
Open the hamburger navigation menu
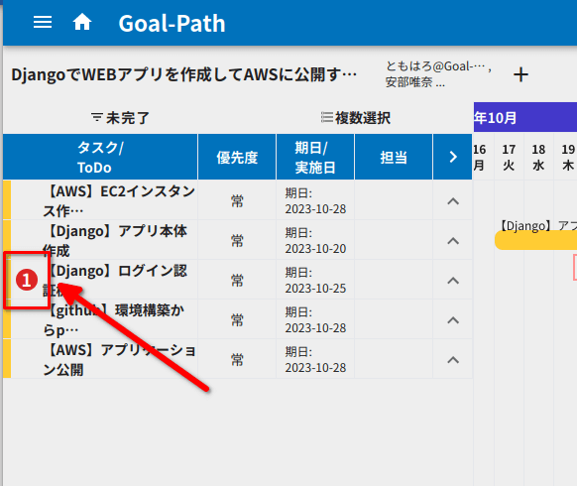pyautogui.click(x=43, y=23)
